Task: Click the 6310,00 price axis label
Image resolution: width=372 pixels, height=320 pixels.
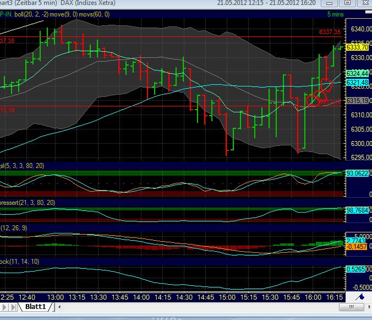Action: tap(362, 115)
